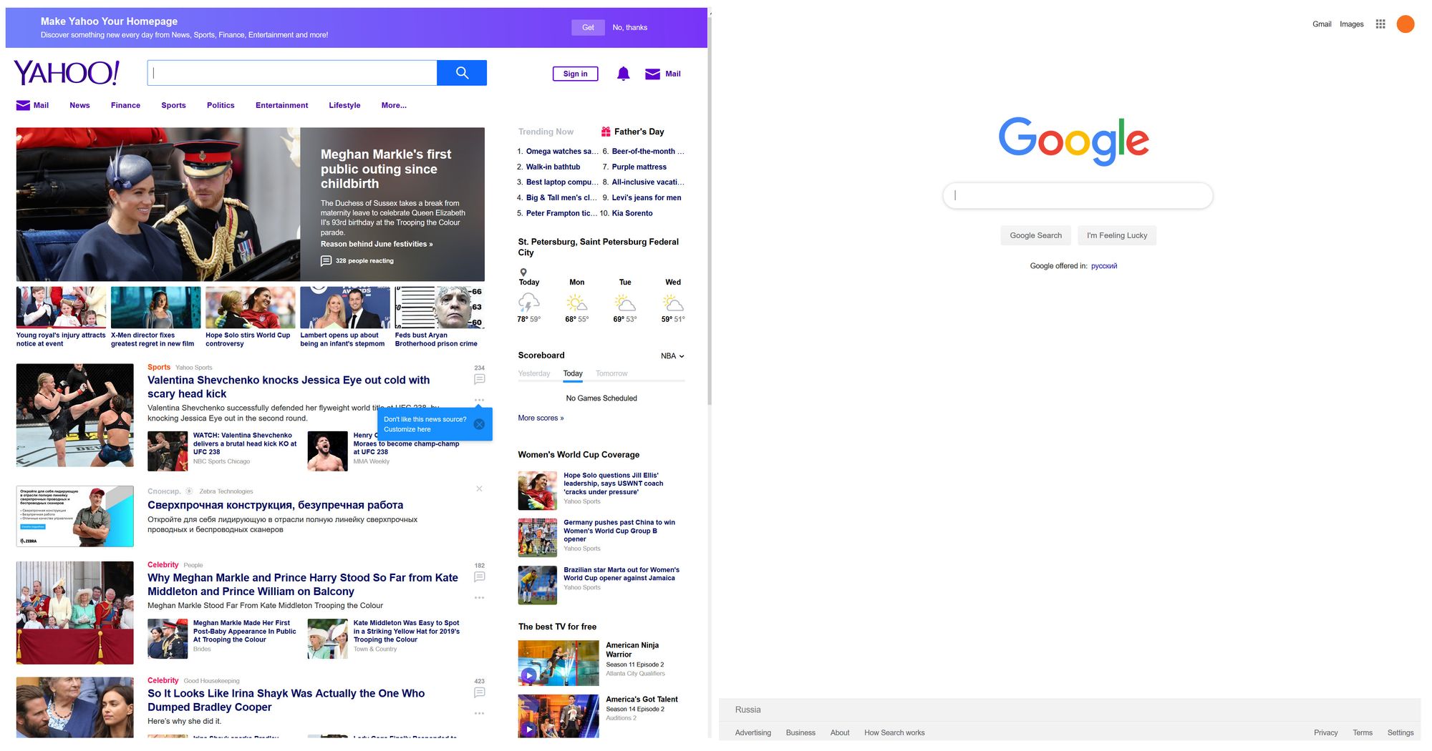Image resolution: width=1432 pixels, height=751 pixels.
Task: Open trending search 'Kia Sorento'
Action: click(632, 213)
